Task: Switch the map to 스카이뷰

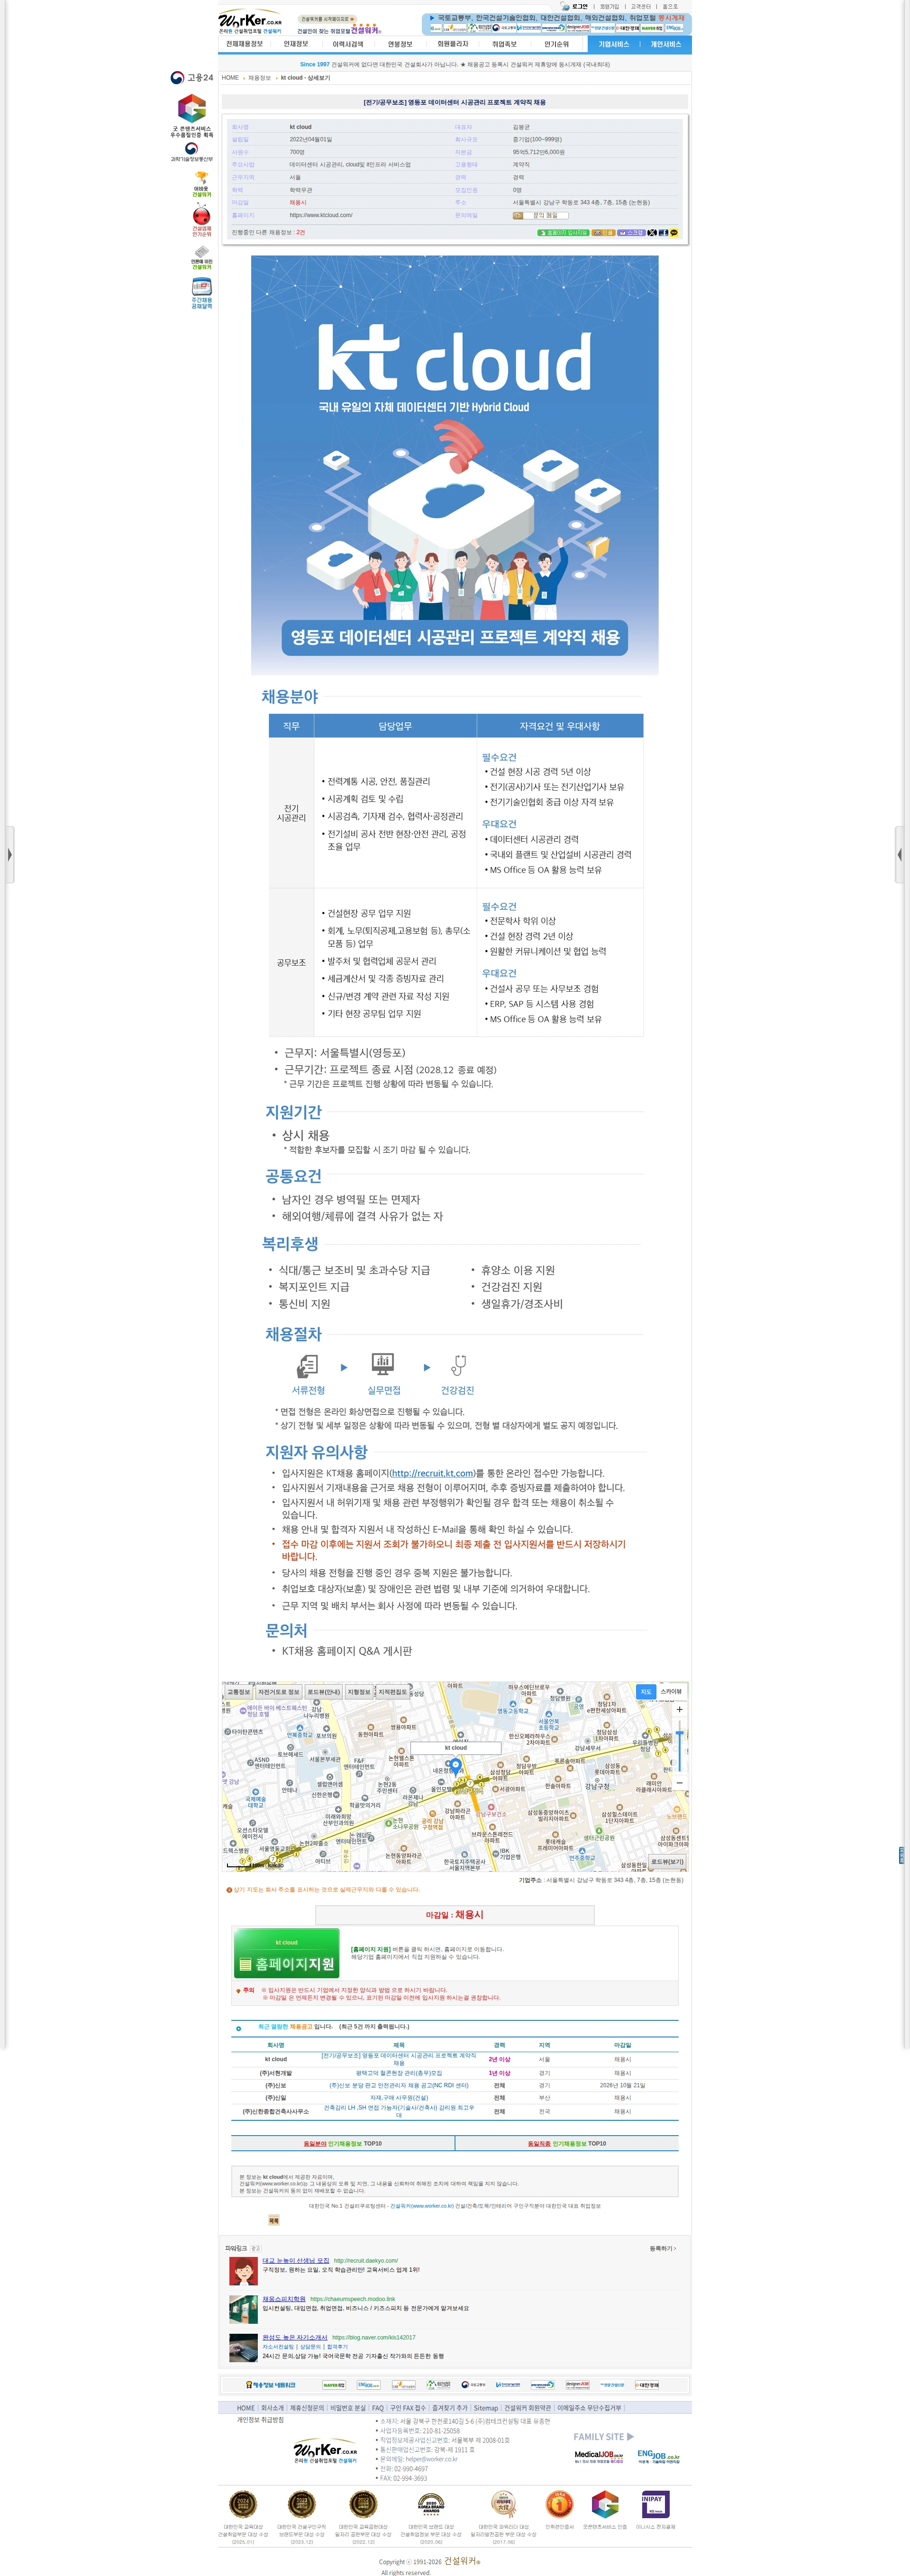Action: pyautogui.click(x=671, y=1692)
